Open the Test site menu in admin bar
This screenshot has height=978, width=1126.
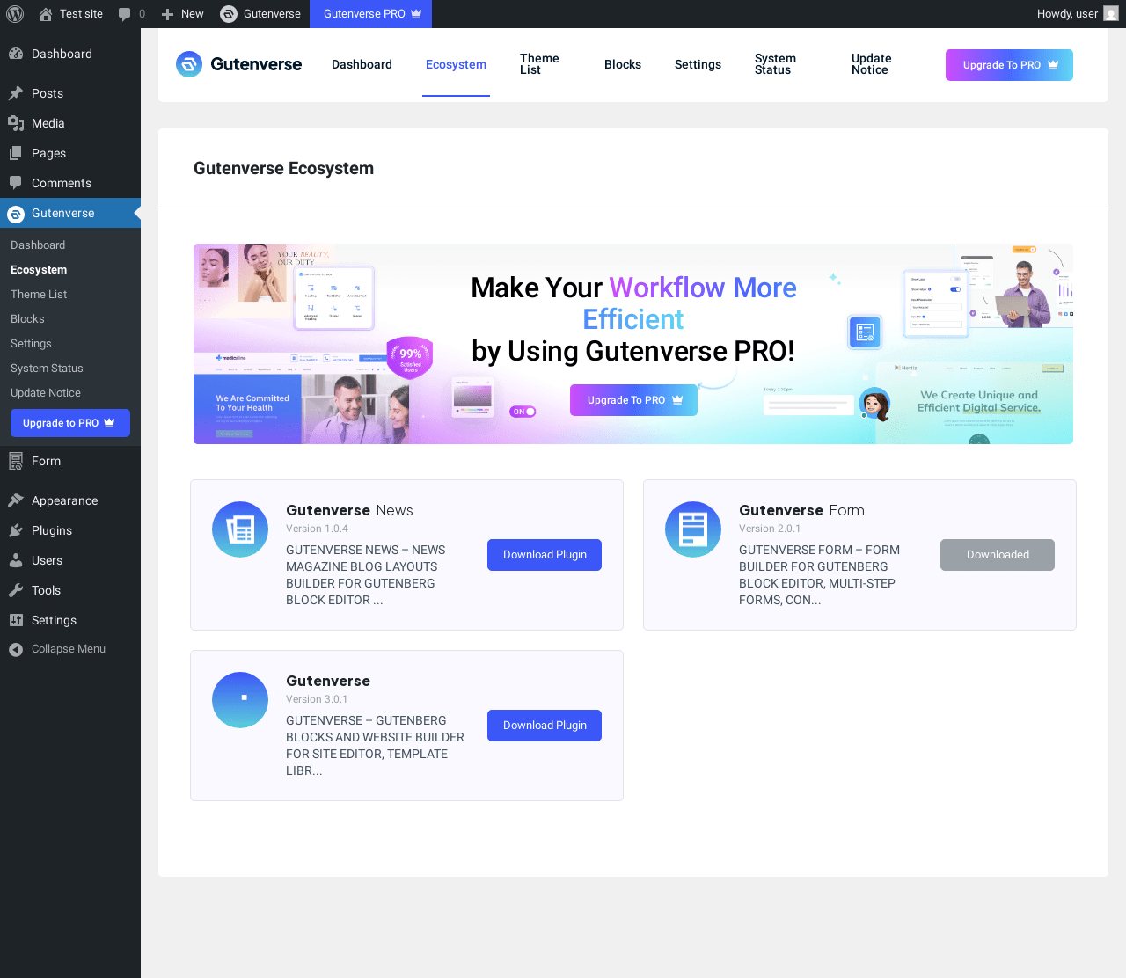(x=70, y=14)
